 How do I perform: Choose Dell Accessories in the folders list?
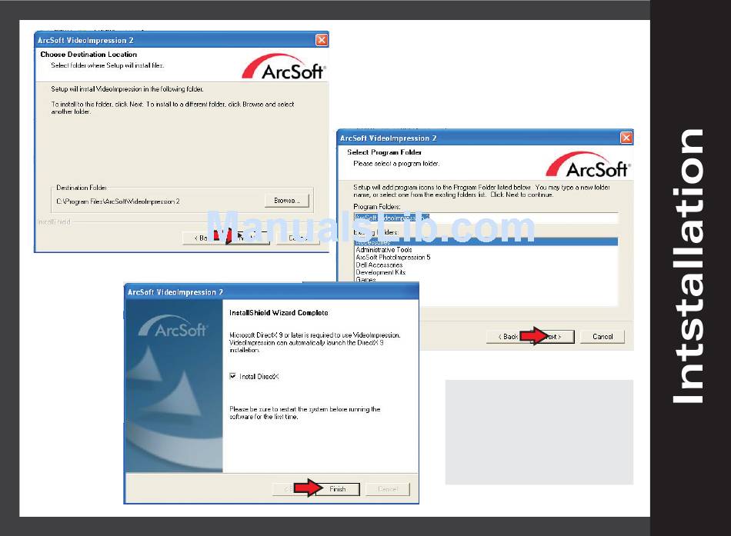[x=379, y=265]
